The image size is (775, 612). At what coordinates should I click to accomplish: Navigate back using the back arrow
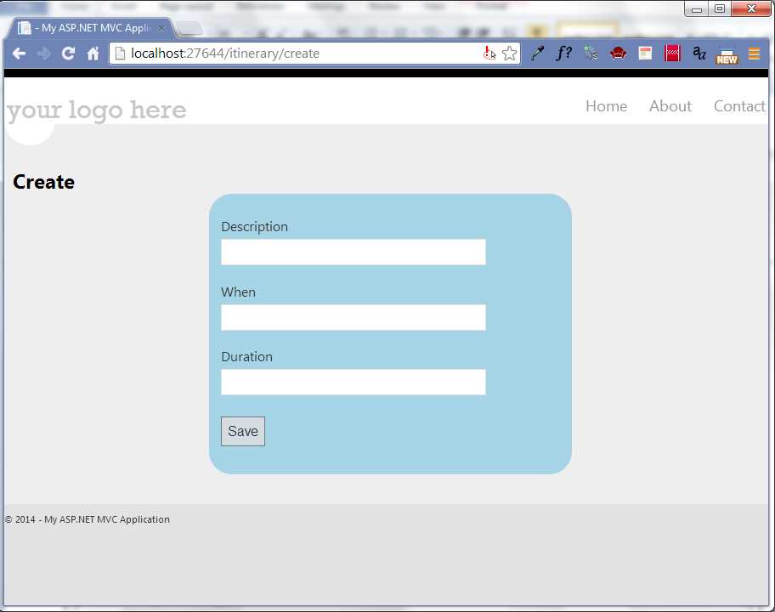pos(19,53)
